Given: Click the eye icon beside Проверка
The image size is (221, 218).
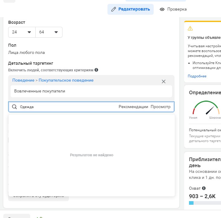Looking at the screenshot, I should coord(162,9).
